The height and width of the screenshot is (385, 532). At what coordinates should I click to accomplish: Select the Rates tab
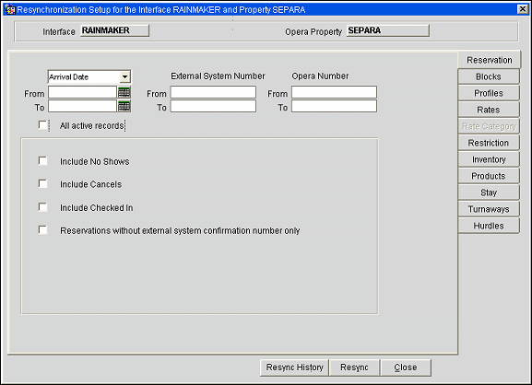point(489,110)
